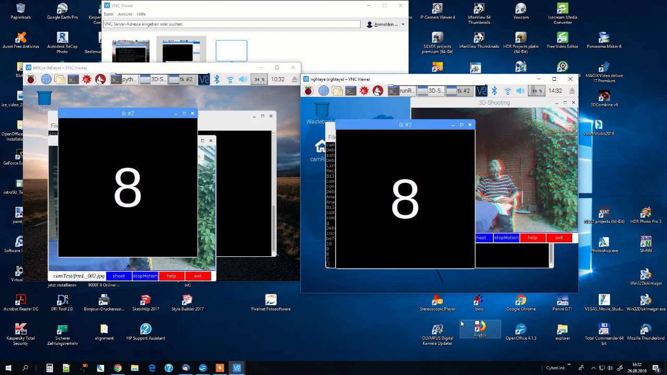The image size is (667, 375).
Task: Click Wolfram wolf icon in leftEye panel
Action: click(100, 79)
